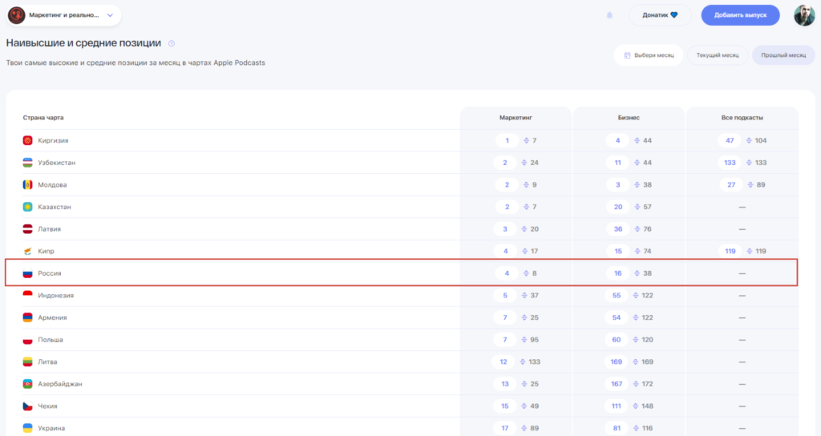
Task: Click Азербайджан Marketing top position 13
Action: click(505, 384)
